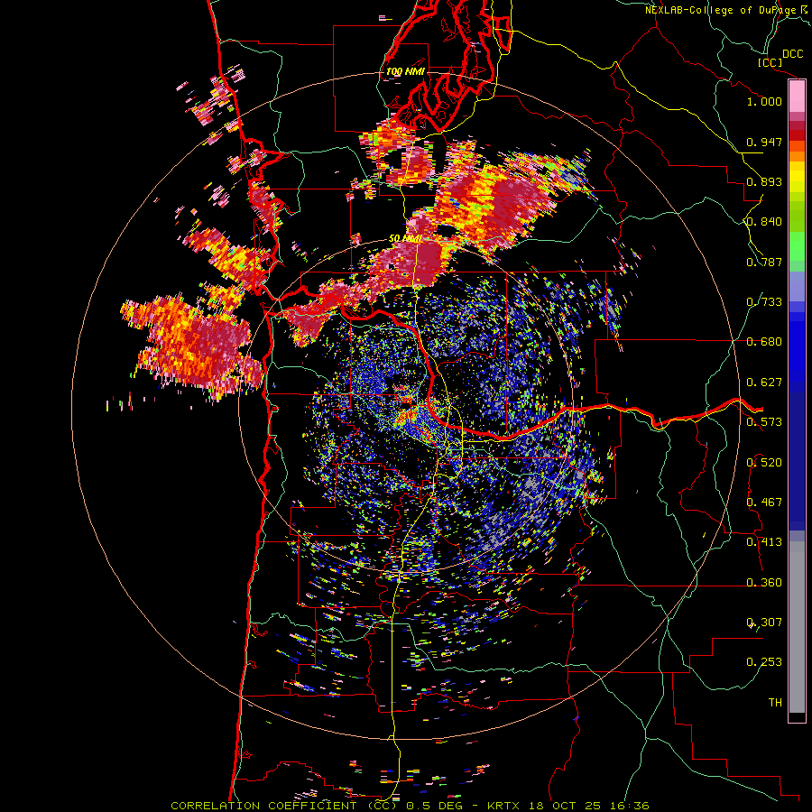Select the 0.467 scale value
This screenshot has height=812, width=812.
click(x=764, y=503)
